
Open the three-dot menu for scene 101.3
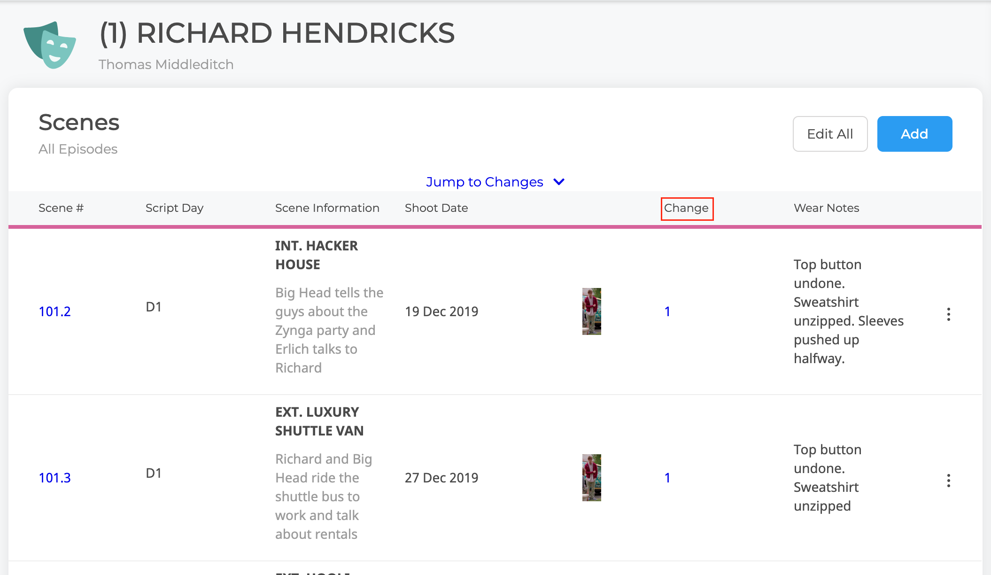pos(948,481)
